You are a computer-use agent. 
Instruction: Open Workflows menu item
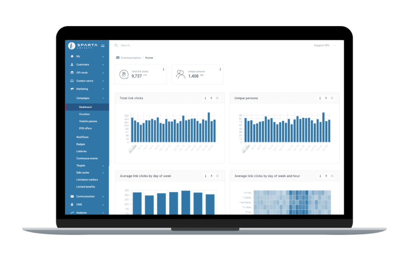click(x=83, y=137)
